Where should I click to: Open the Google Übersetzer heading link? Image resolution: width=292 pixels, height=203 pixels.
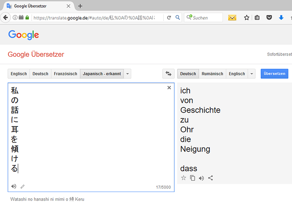pyautogui.click(x=36, y=54)
